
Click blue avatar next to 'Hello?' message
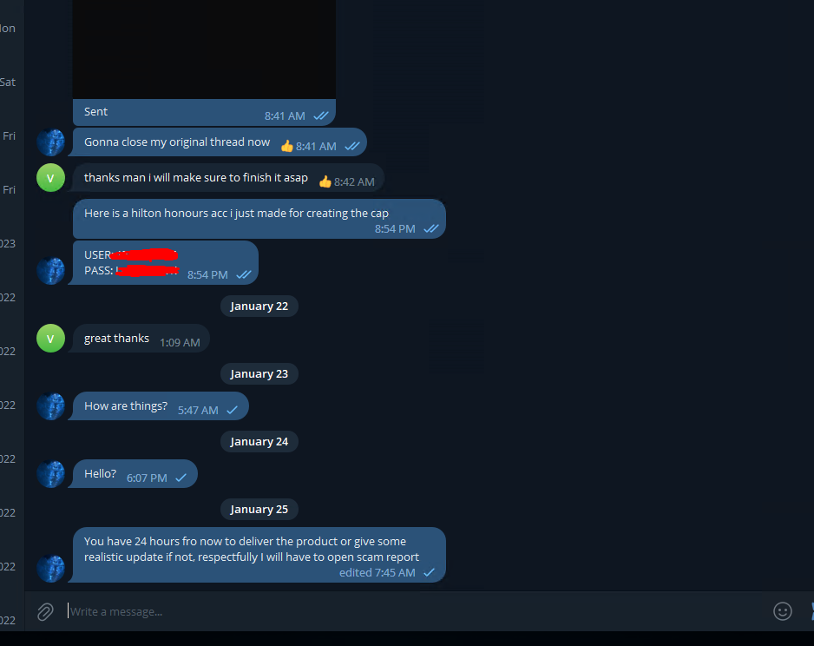[51, 473]
